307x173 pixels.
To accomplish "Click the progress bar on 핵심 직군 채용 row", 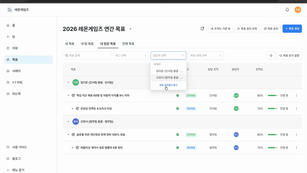I will 273,95.
